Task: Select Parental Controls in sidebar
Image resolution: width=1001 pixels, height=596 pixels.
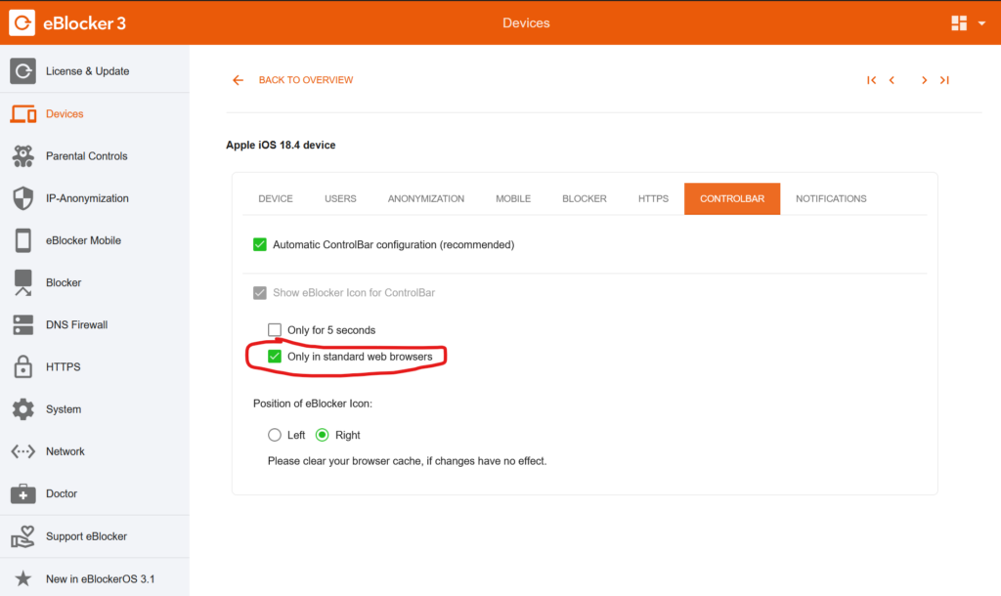Action: pos(95,155)
